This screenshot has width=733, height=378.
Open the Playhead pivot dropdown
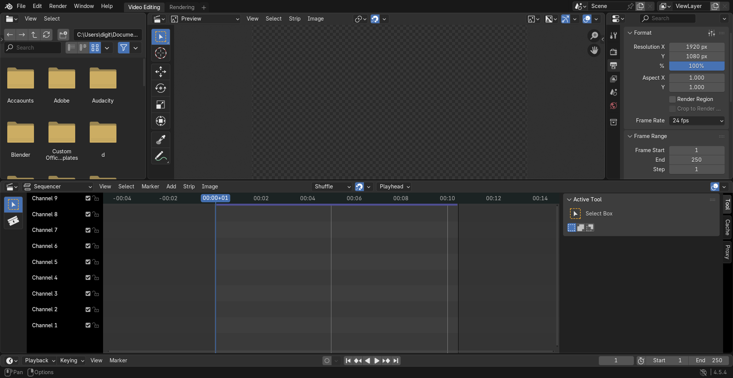click(x=394, y=187)
